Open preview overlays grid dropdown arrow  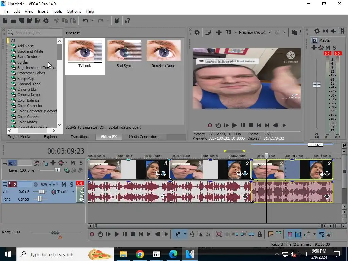[285, 32]
